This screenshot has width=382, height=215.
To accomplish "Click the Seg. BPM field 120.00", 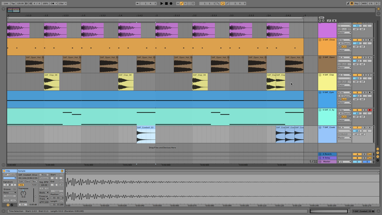I will 44,185.
